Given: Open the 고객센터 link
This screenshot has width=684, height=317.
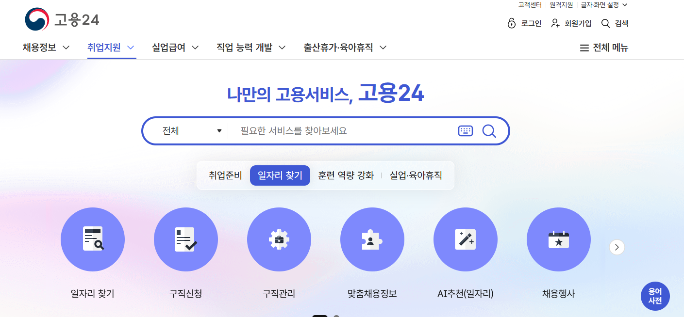Looking at the screenshot, I should pos(530,5).
